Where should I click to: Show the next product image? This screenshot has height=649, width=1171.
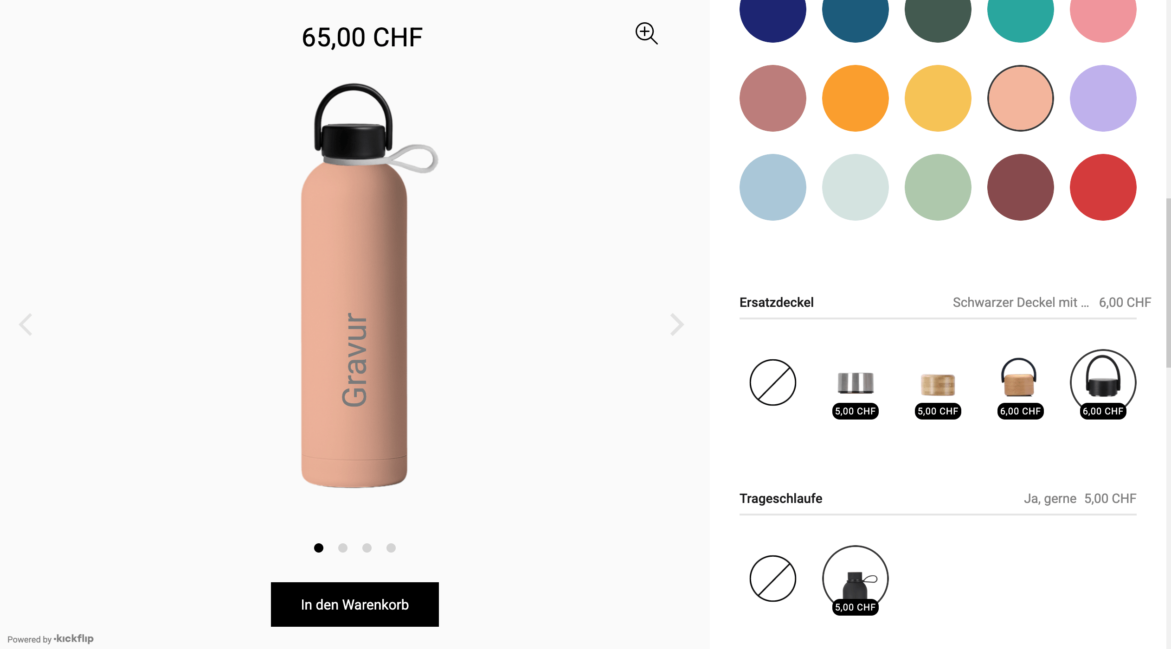[x=677, y=324]
